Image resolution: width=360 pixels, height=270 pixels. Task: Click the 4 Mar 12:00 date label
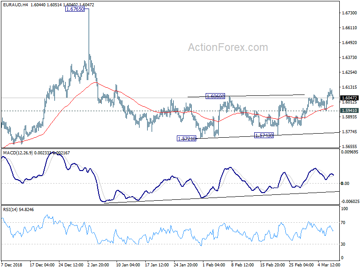329,265
